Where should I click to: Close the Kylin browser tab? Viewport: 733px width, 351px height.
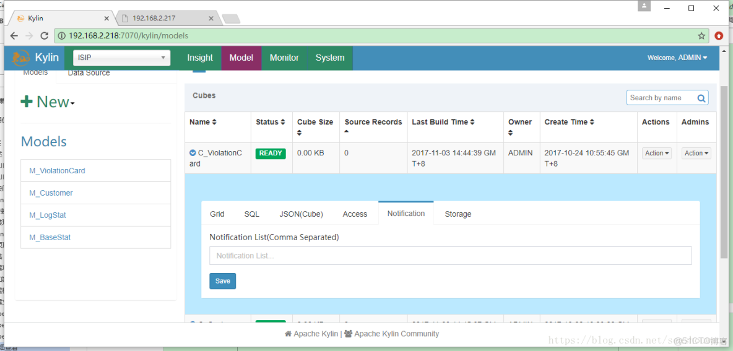pos(106,19)
